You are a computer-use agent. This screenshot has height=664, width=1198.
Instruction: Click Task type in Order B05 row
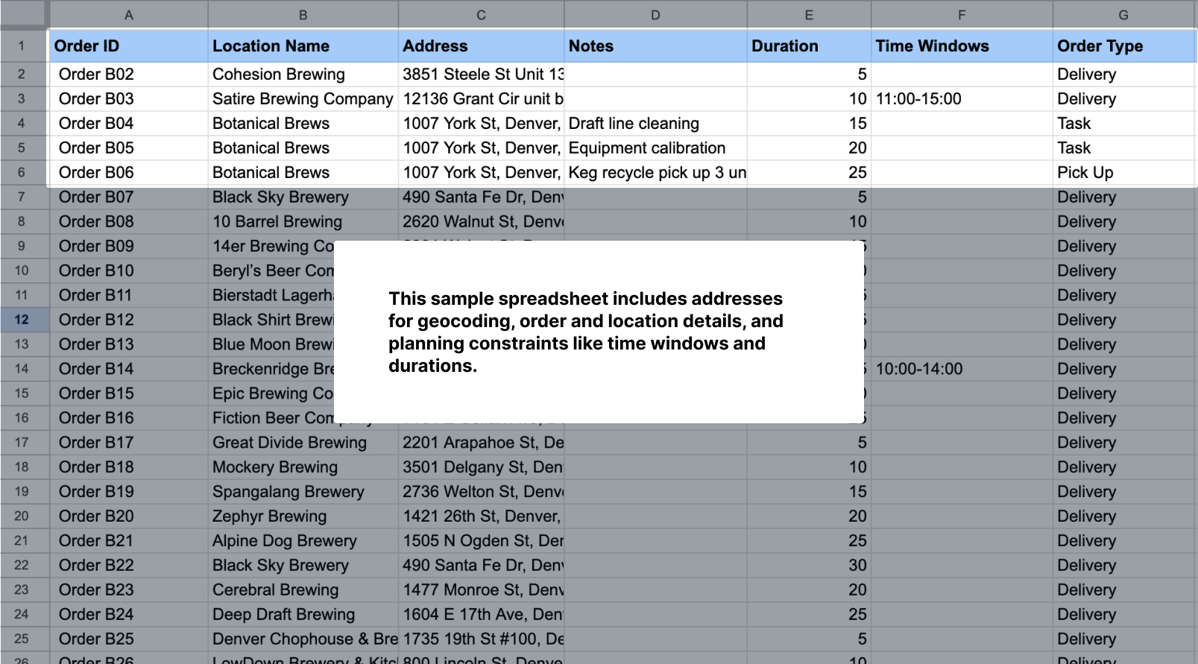(x=1125, y=148)
